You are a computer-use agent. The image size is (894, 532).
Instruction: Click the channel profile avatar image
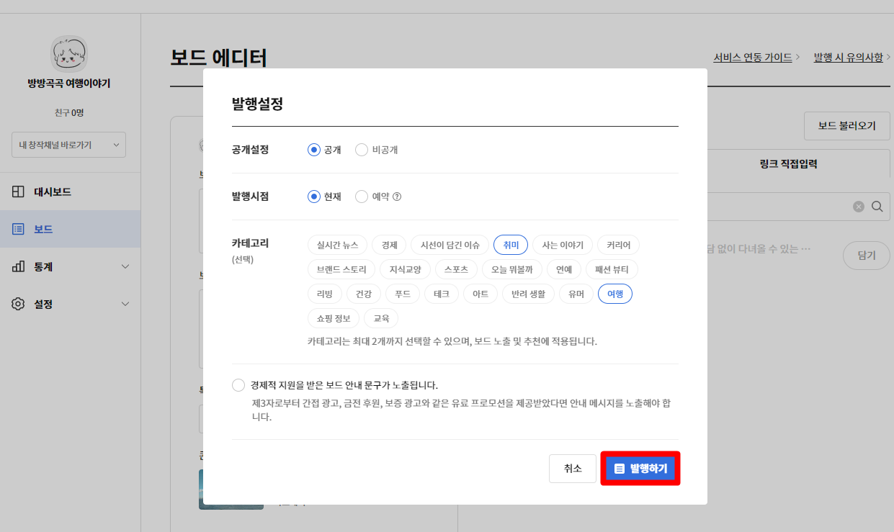pyautogui.click(x=69, y=53)
